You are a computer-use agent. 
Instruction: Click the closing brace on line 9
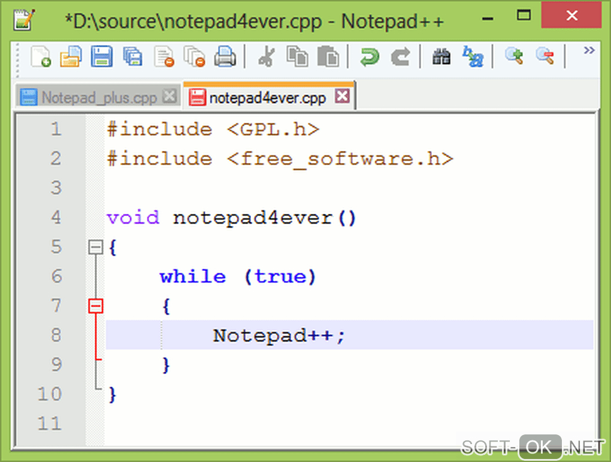click(x=167, y=366)
